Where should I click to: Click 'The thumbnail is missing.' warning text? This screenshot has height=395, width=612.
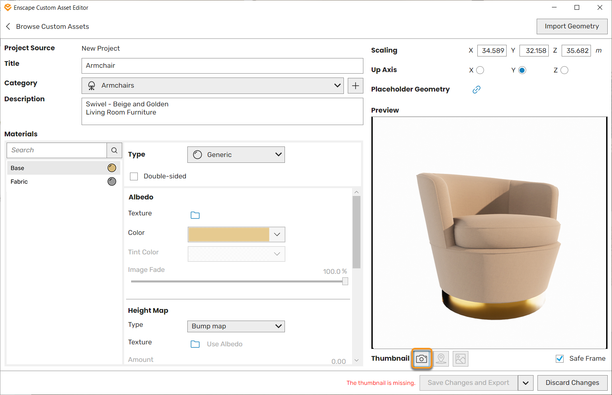(381, 383)
